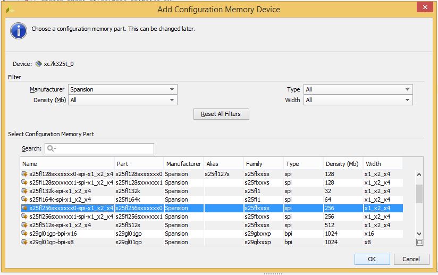Open the Density (Mb) filter dropdown
This screenshot has width=438, height=275.
point(123,100)
